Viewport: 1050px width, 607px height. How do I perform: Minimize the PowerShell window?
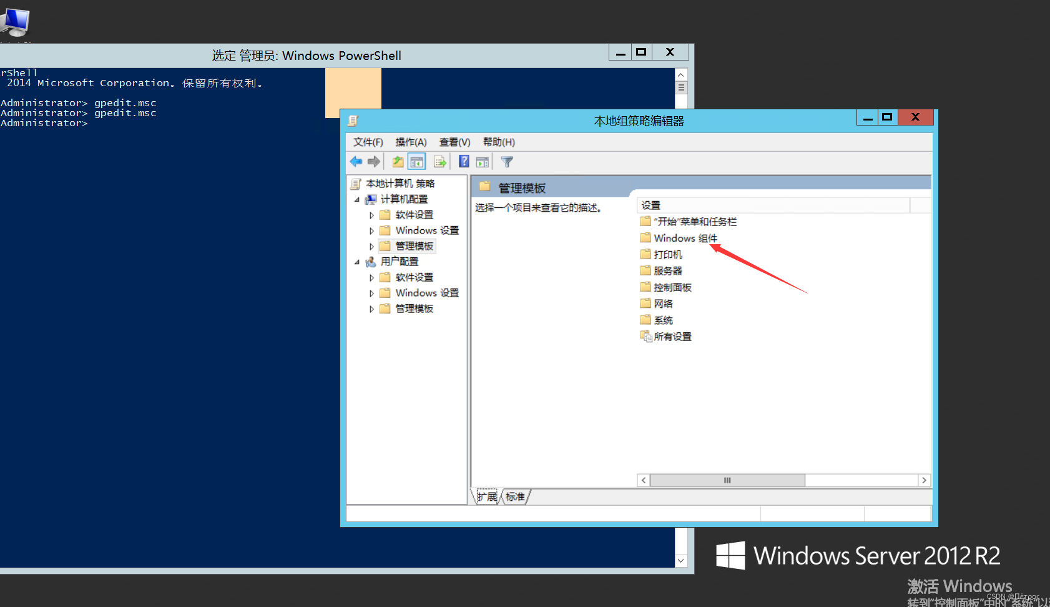click(x=620, y=52)
